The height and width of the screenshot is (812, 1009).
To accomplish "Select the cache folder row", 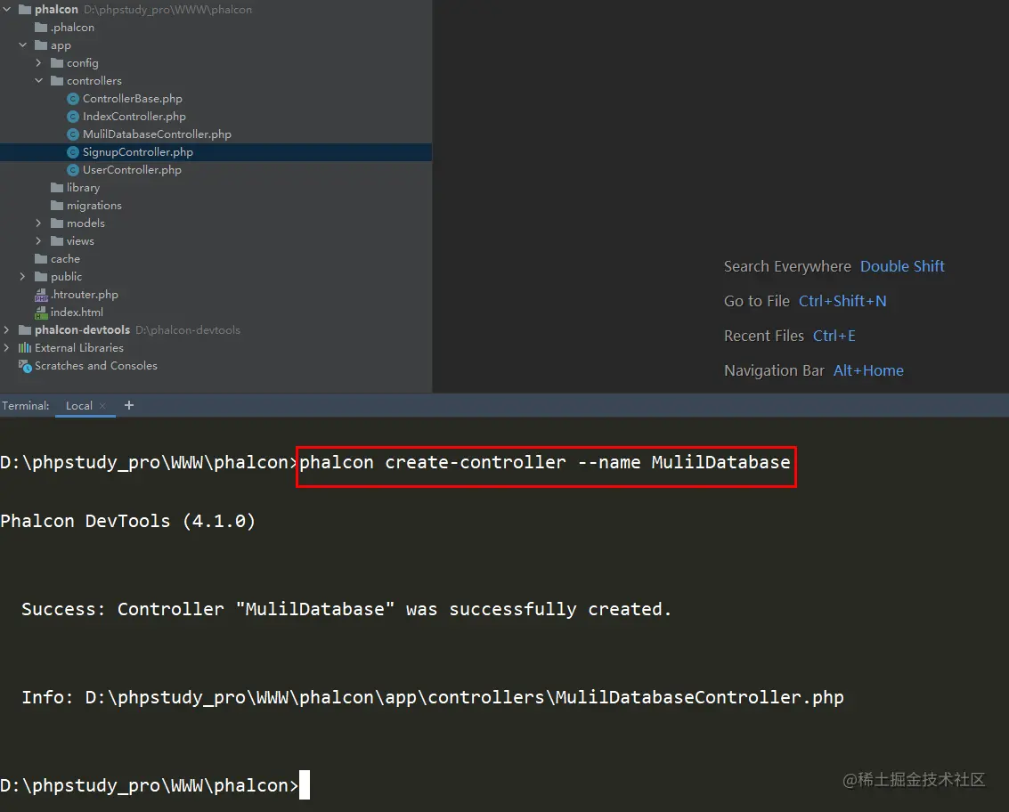I will point(216,259).
